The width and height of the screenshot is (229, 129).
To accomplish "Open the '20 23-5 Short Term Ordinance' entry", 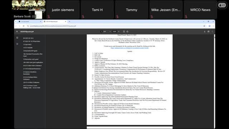I will pyautogui.click(x=33, y=66).
